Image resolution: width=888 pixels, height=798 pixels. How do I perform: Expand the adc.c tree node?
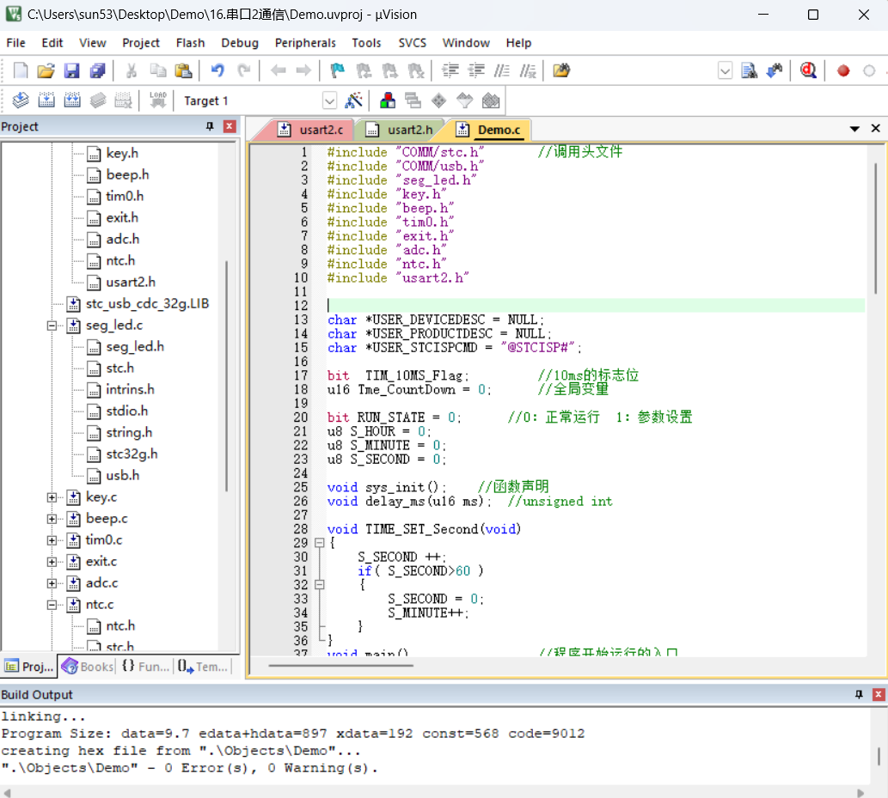click(x=52, y=583)
